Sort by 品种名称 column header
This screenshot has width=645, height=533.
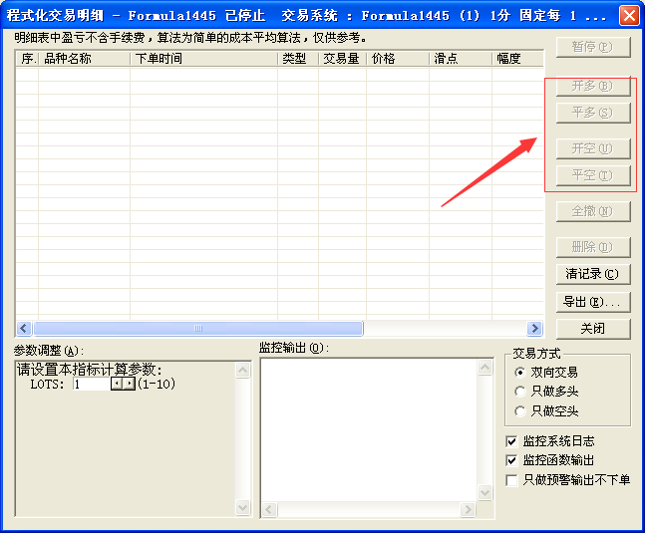pyautogui.click(x=85, y=59)
